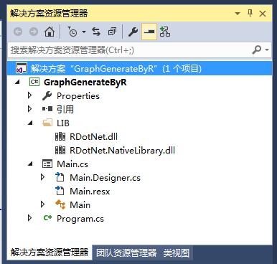Select the 引用 references item
277x264 pixels.
[65, 110]
